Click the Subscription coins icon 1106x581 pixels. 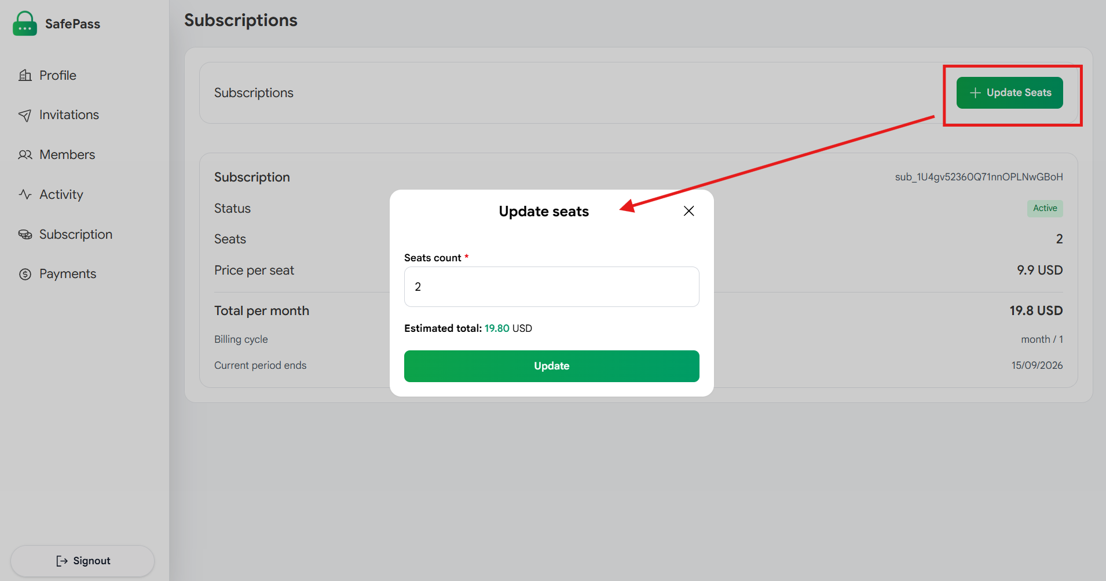pos(25,234)
